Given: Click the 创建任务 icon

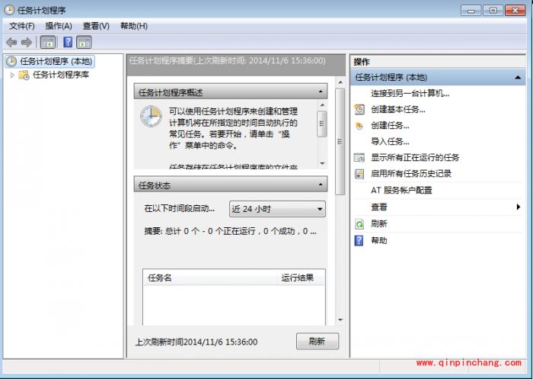Looking at the screenshot, I should [x=359, y=126].
